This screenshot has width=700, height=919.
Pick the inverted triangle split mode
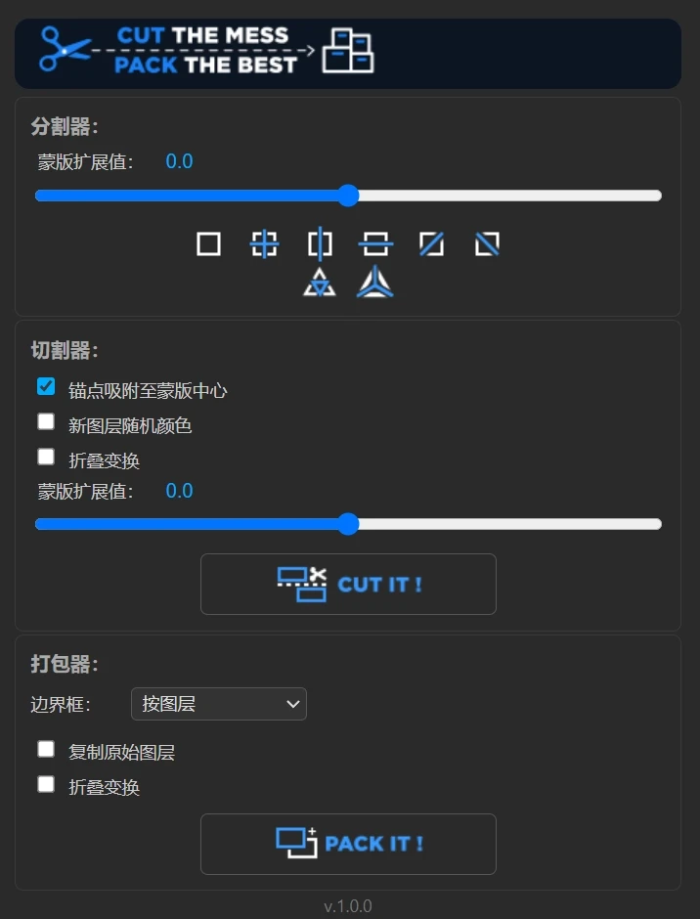(320, 284)
